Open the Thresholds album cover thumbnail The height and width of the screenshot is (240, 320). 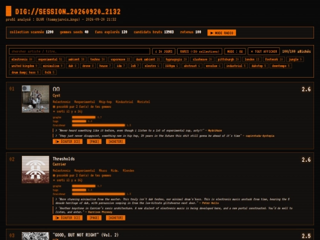pos(36,169)
